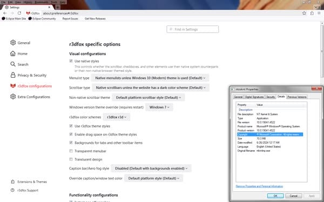Open the Get New Releases bookmark
Screen dimensions: 324x202
coord(95,18)
